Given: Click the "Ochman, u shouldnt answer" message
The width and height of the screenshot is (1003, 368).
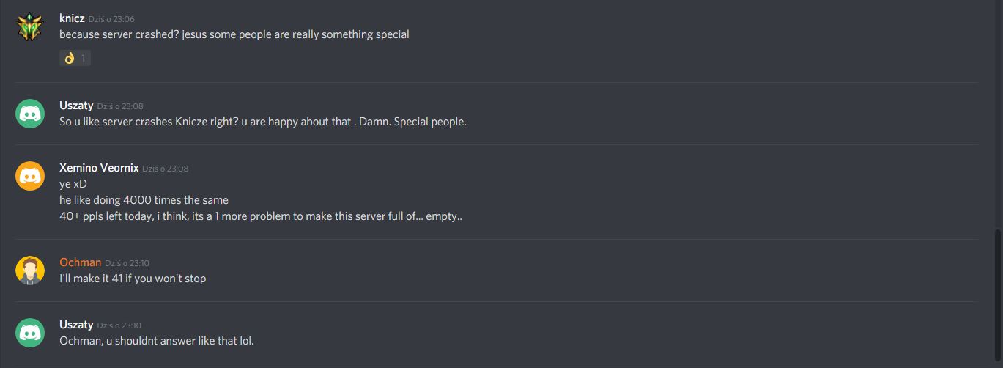Looking at the screenshot, I should (156, 341).
